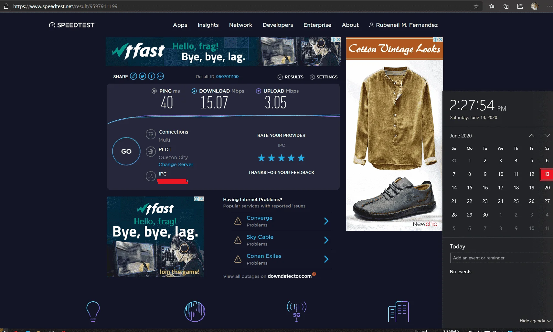Open Rubeneil M. Fernandez account menu
Viewport: 553px width, 332px height.
point(403,25)
